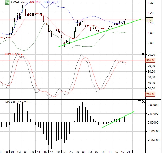
Task: Close the PKS stochastic pane
Action: coord(143,54)
